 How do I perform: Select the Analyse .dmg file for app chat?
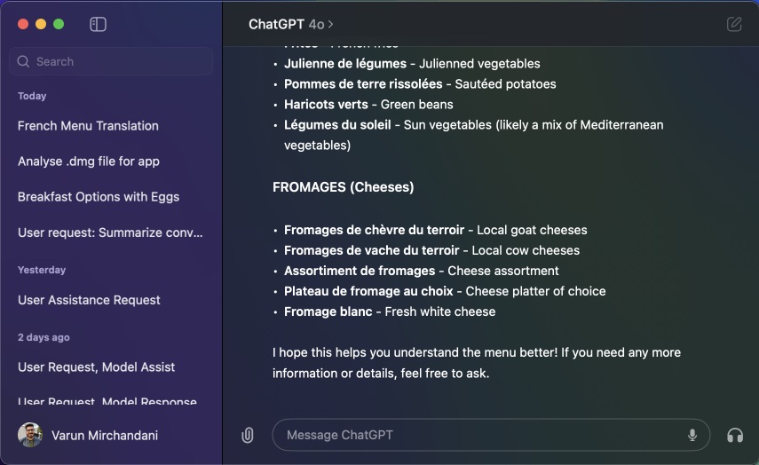pyautogui.click(x=89, y=162)
